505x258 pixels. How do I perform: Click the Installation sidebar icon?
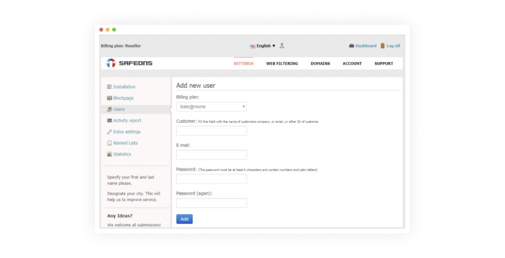coord(109,87)
